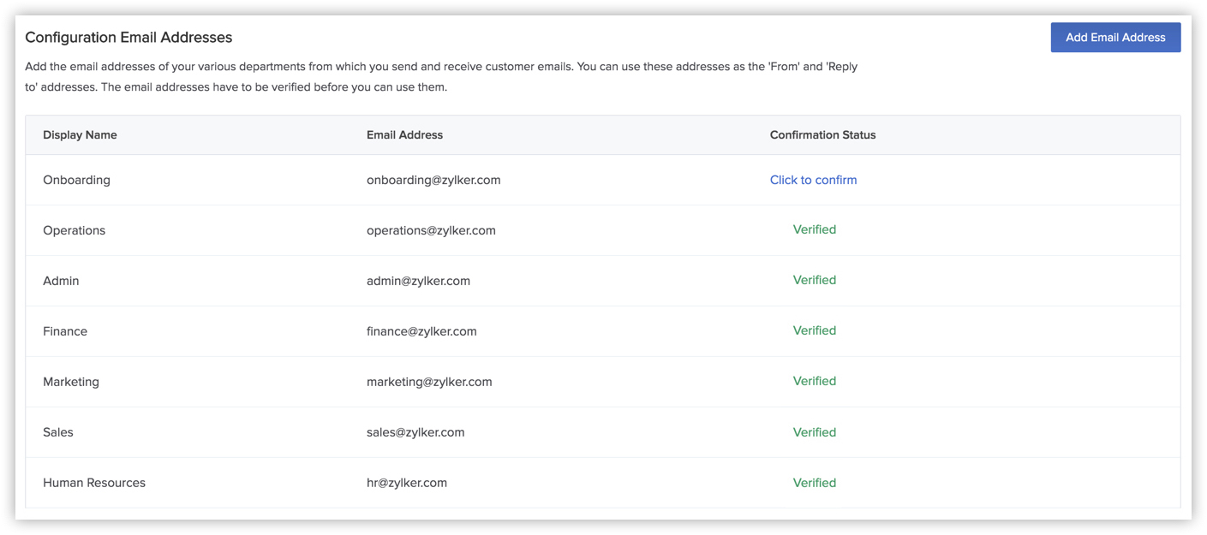Select the finance@zylker.com email address

421,330
